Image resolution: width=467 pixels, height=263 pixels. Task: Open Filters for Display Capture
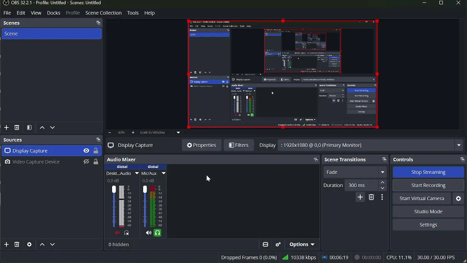tap(239, 145)
